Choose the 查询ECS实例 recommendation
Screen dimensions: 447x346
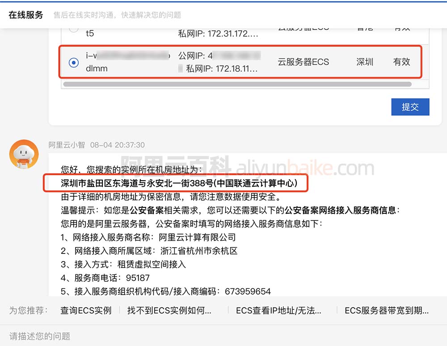[86, 310]
